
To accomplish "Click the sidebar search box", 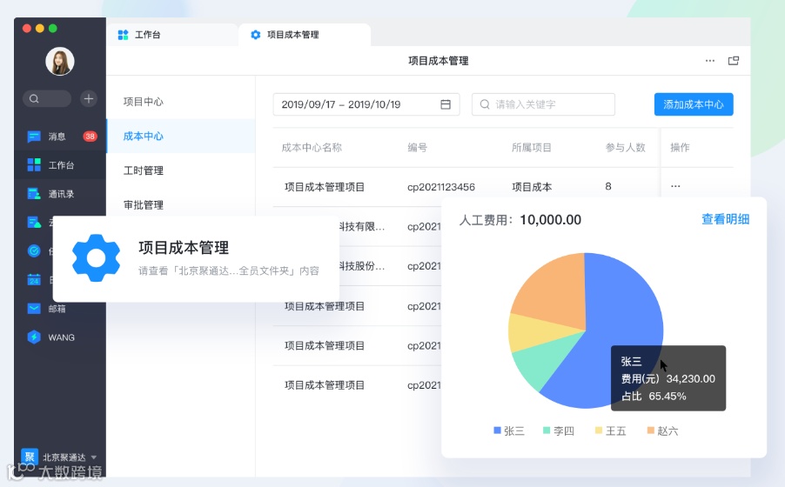I will [46, 98].
